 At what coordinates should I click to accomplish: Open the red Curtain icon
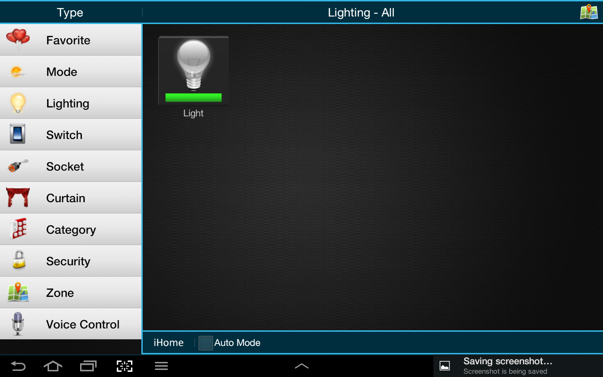coord(18,197)
